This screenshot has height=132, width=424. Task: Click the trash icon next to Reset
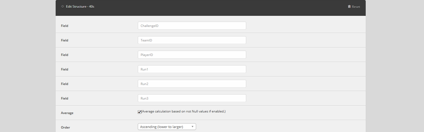349,7
